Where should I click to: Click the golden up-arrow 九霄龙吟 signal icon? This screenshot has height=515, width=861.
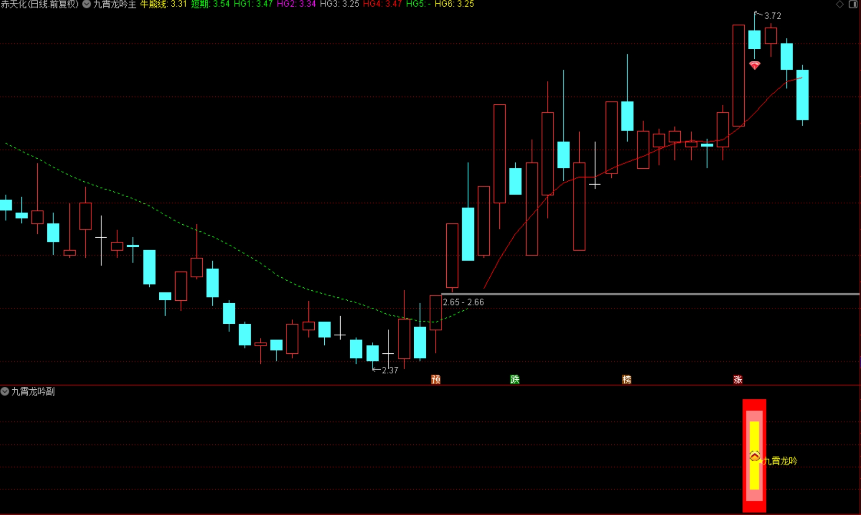pyautogui.click(x=755, y=456)
